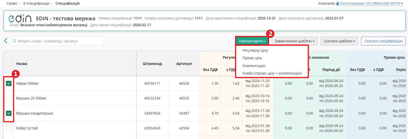Click the search magnifier icon
The width and height of the screenshot is (408, 139).
click(x=15, y=41)
